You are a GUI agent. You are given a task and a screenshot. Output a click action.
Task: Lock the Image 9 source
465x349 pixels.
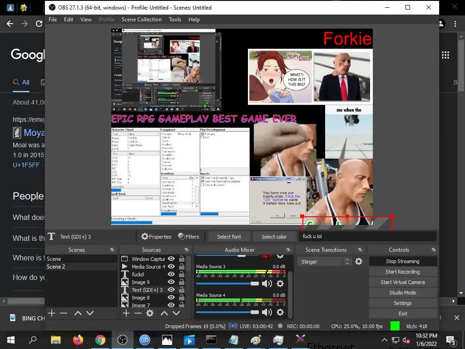(182, 282)
